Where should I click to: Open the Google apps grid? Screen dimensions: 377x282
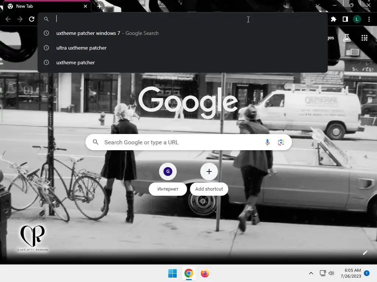click(x=364, y=38)
